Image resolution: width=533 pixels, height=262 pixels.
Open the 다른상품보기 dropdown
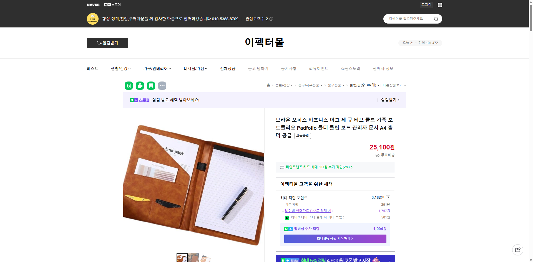[394, 85]
